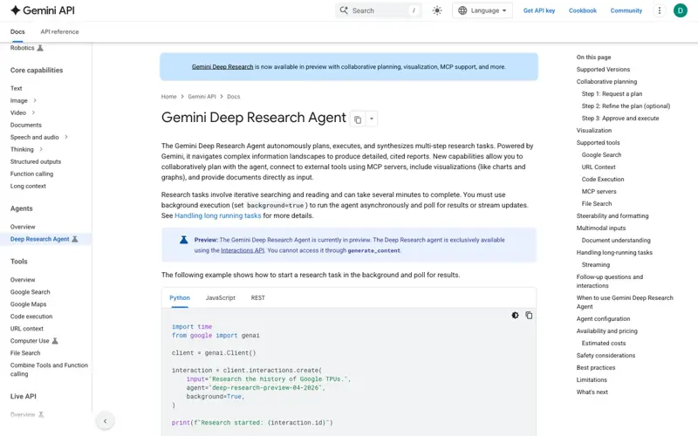Jump to Estimated costs section
698x436 pixels.
point(603,343)
